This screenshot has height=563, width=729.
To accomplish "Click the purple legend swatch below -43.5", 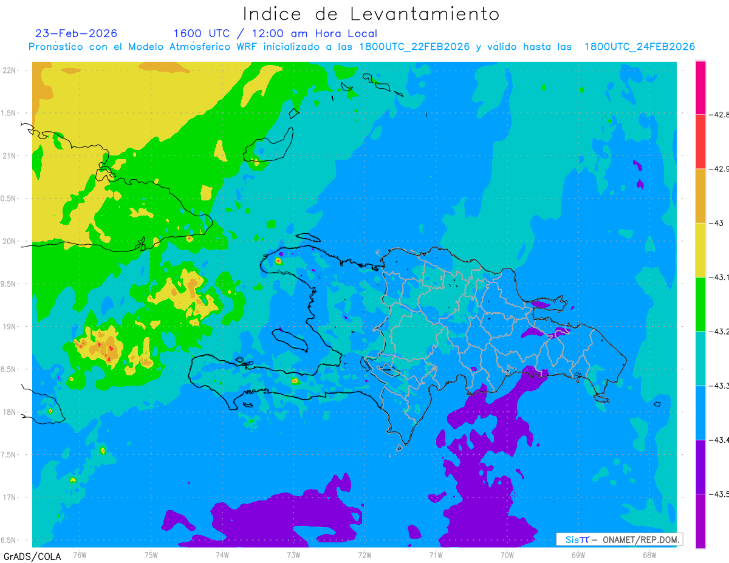I will click(700, 521).
